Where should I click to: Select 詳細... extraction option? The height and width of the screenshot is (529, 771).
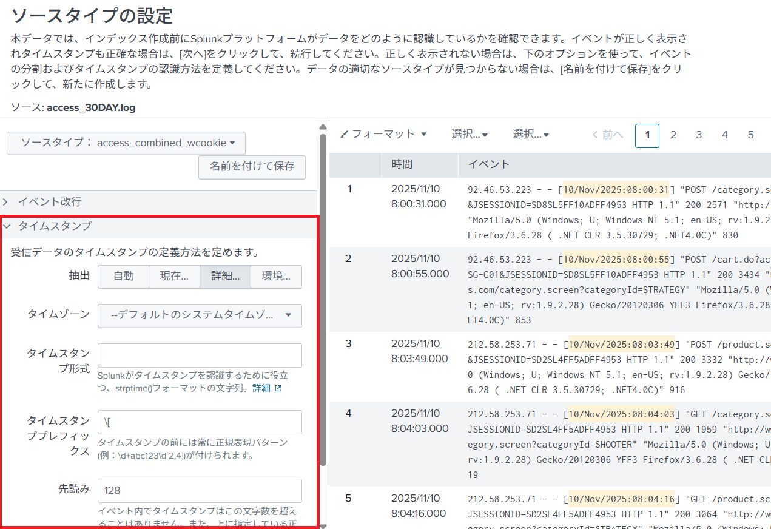click(225, 276)
